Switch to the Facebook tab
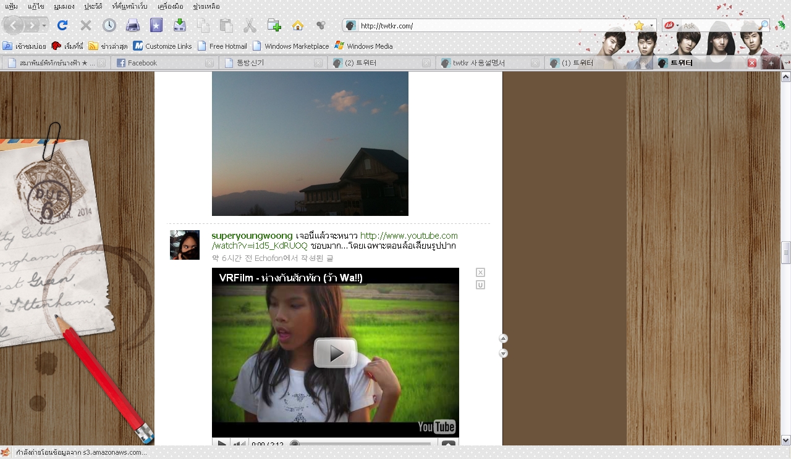The image size is (791, 459). pyautogui.click(x=165, y=63)
